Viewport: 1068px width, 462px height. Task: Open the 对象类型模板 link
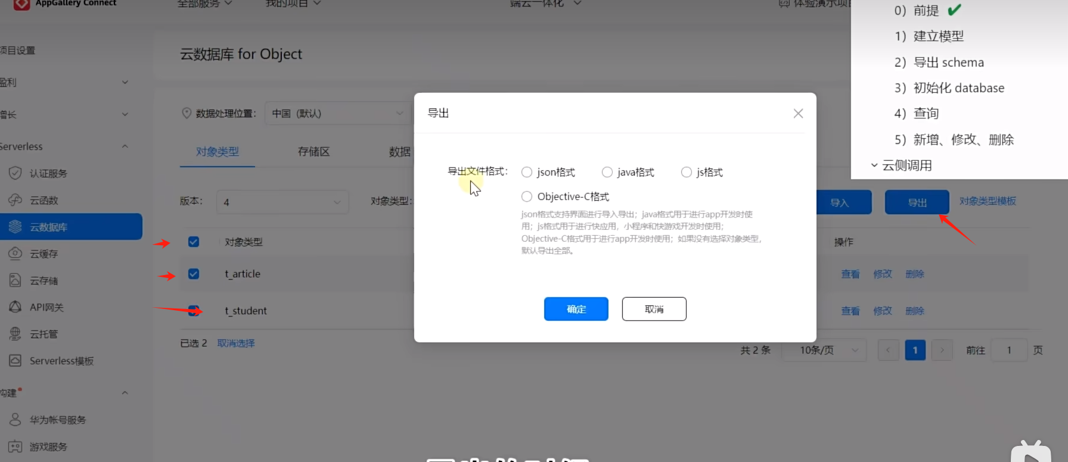tap(988, 201)
